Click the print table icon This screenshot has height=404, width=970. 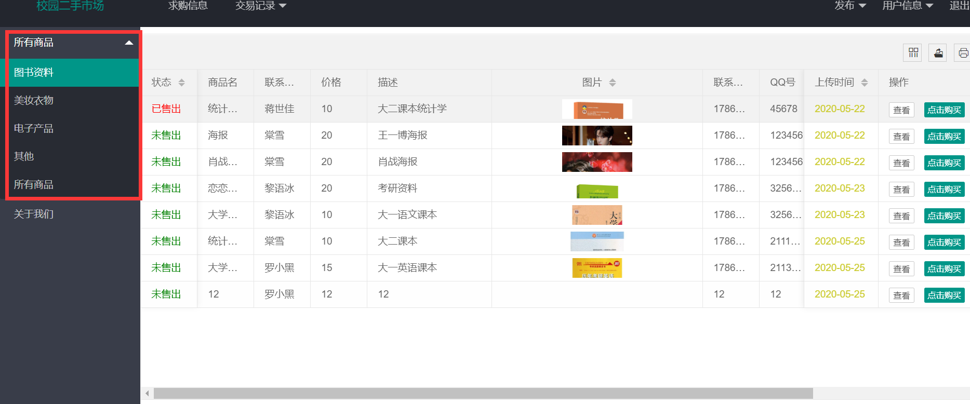pos(963,52)
